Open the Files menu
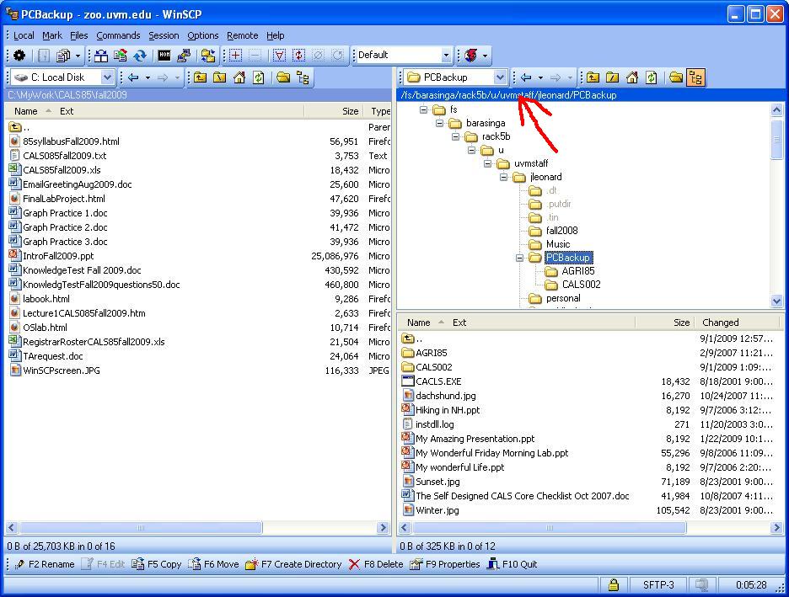The image size is (789, 597). click(x=79, y=35)
